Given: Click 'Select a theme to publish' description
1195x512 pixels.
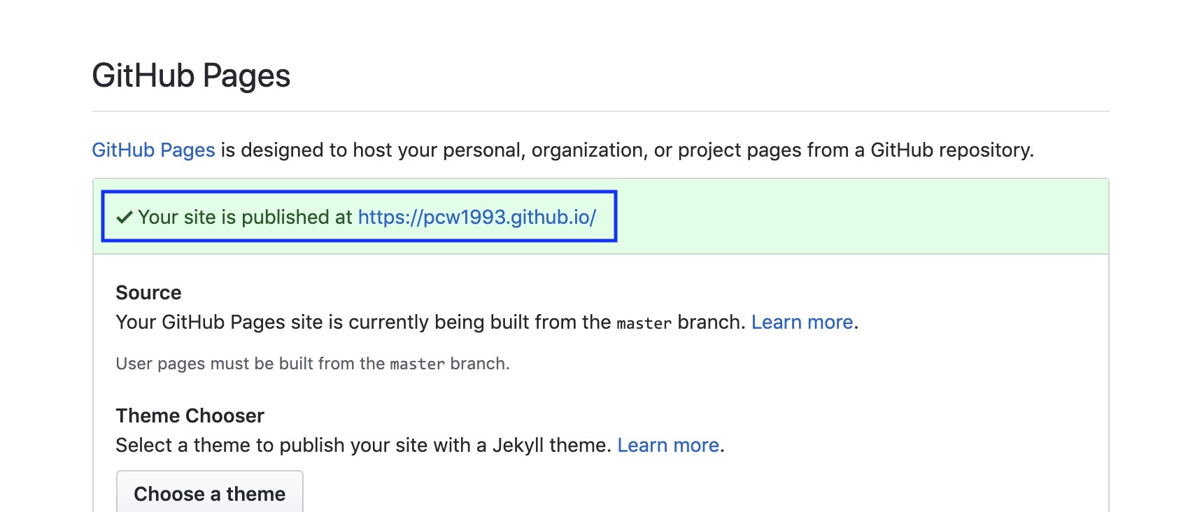Looking at the screenshot, I should (x=363, y=446).
